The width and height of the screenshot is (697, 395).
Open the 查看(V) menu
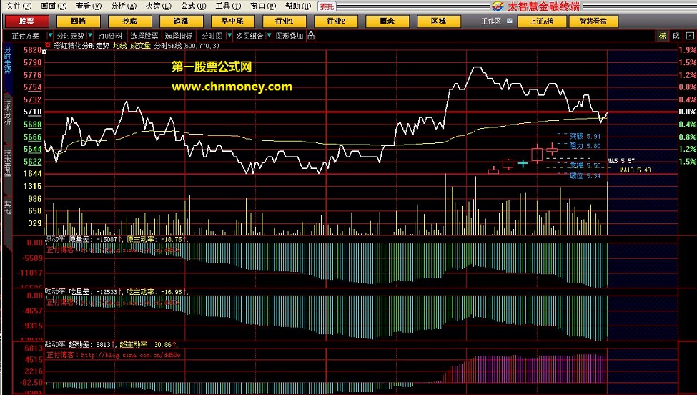(x=89, y=6)
